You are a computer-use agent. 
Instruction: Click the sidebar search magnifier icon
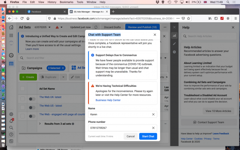(x=11, y=128)
